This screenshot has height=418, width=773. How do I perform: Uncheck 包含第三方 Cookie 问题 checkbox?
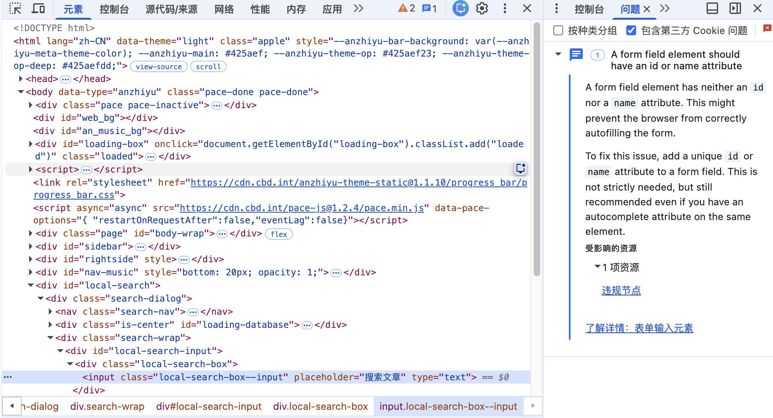click(631, 30)
